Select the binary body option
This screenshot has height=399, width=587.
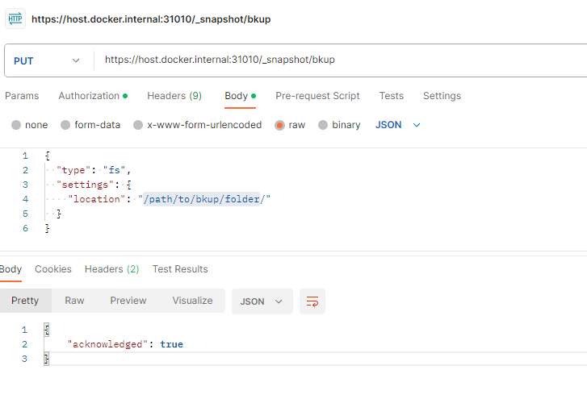340,125
